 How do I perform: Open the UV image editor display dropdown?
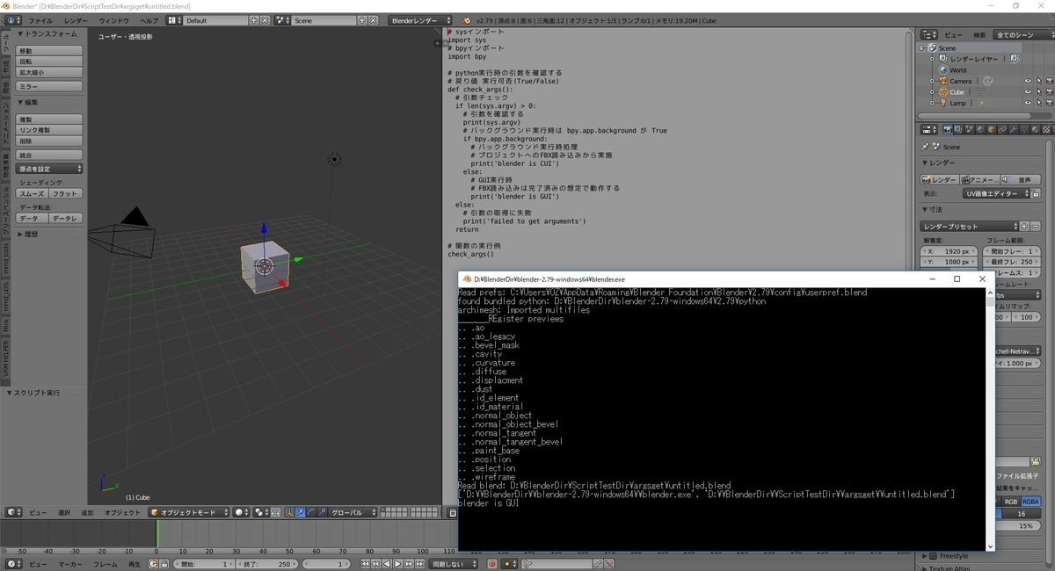(x=997, y=193)
